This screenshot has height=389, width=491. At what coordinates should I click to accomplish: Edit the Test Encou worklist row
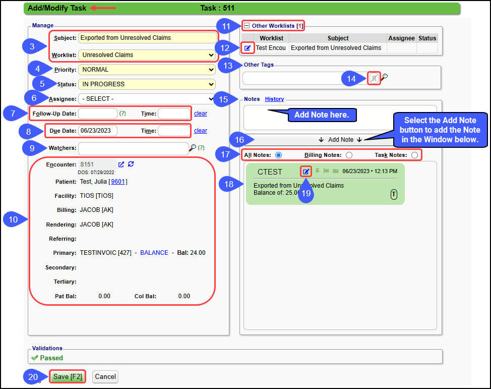pyautogui.click(x=248, y=48)
